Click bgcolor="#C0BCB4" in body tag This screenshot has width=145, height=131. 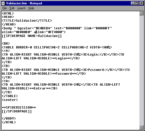point(35,28)
